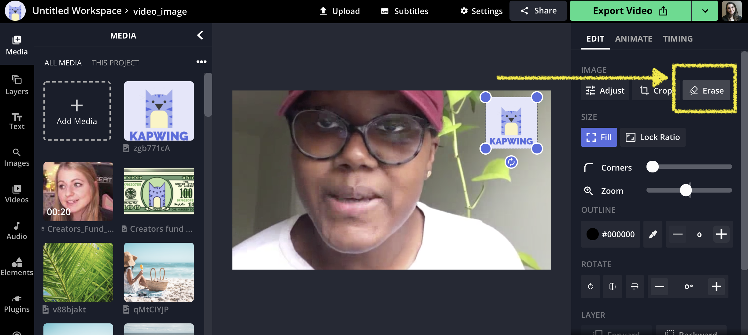This screenshot has height=335, width=748.
Task: Click the flip vertical icon under Rotate
Action: point(635,286)
